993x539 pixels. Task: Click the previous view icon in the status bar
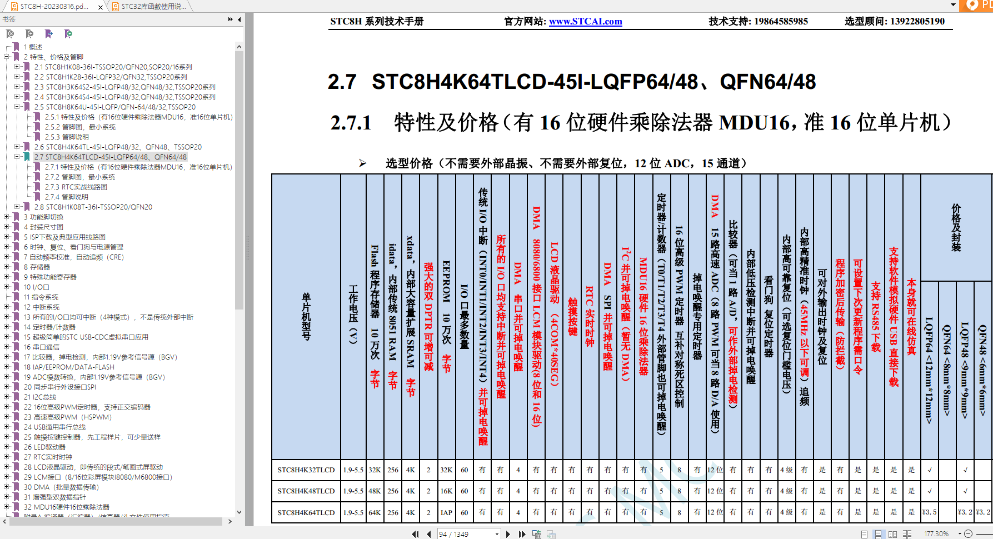(x=537, y=534)
